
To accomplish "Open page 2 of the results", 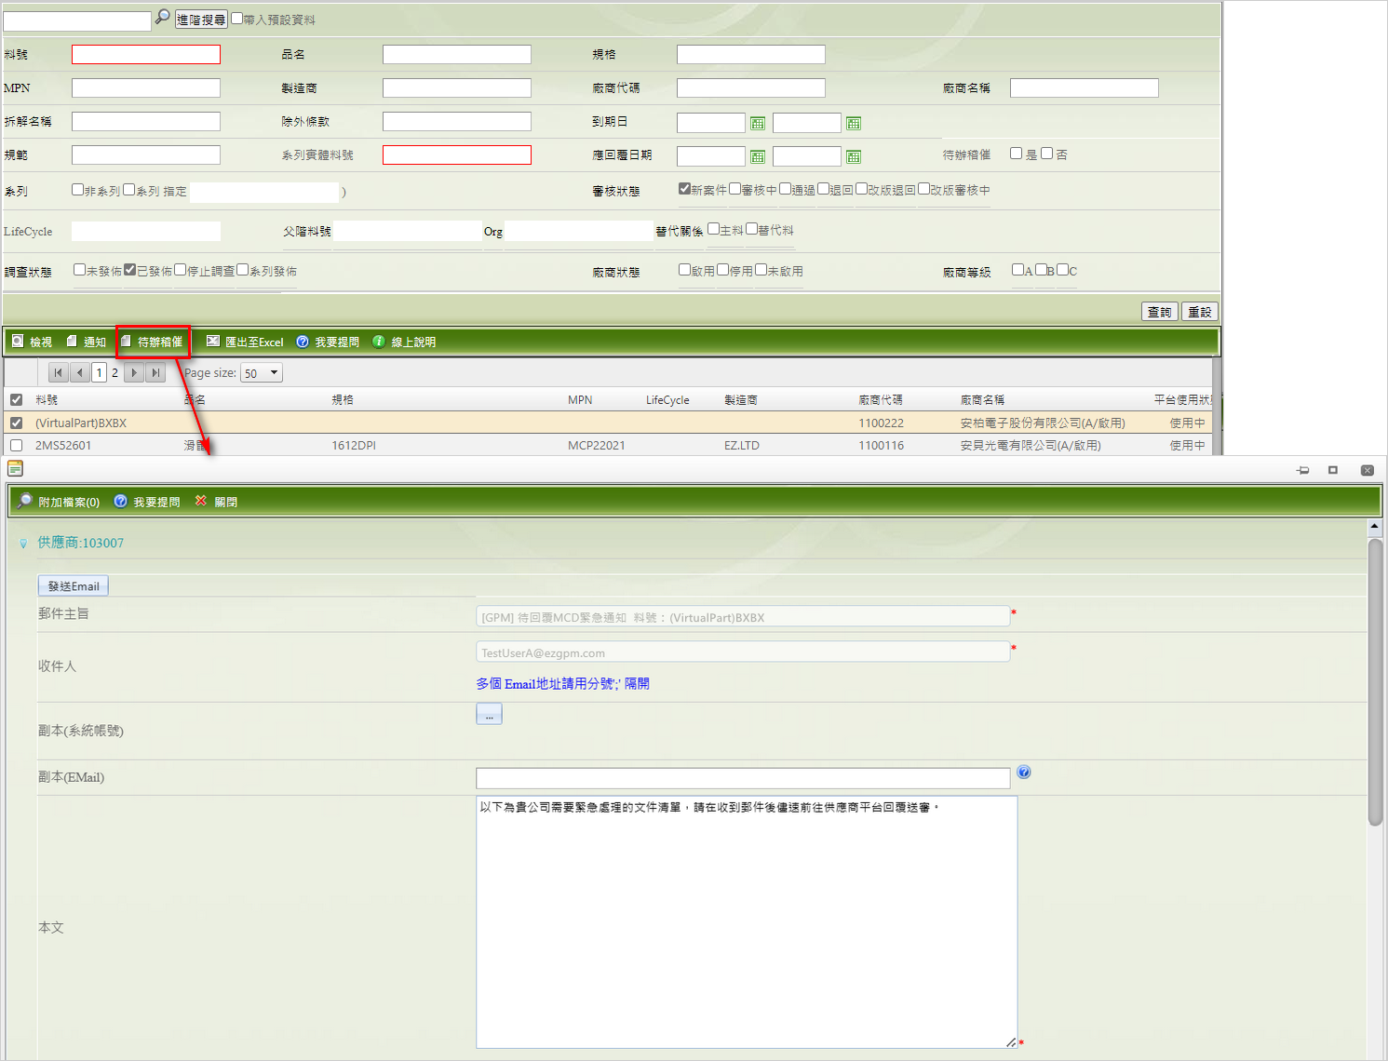I will click(115, 373).
